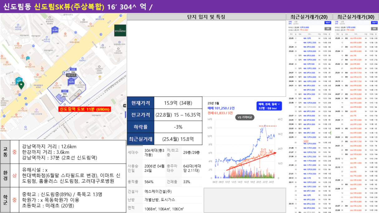Click the (22.8월) 15 – 16.35억 value cell
Screen dimensions: 379x213
(x=178, y=115)
